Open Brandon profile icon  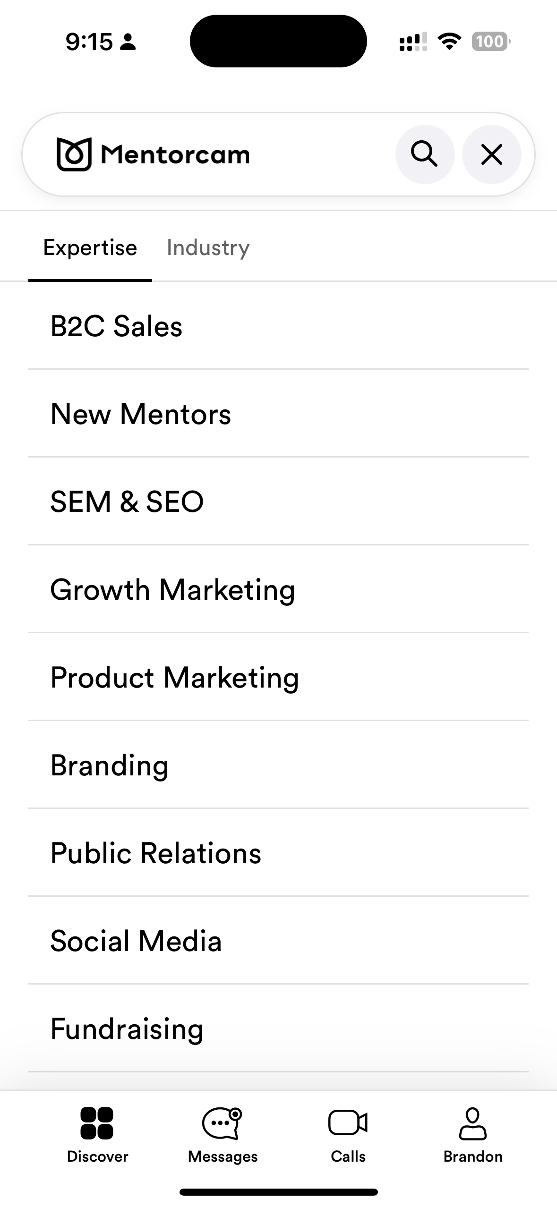click(x=472, y=1123)
